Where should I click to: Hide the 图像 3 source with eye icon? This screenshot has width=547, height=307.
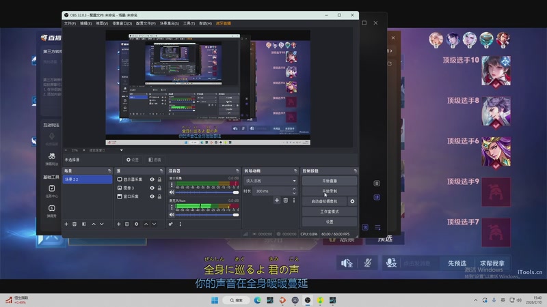click(152, 188)
